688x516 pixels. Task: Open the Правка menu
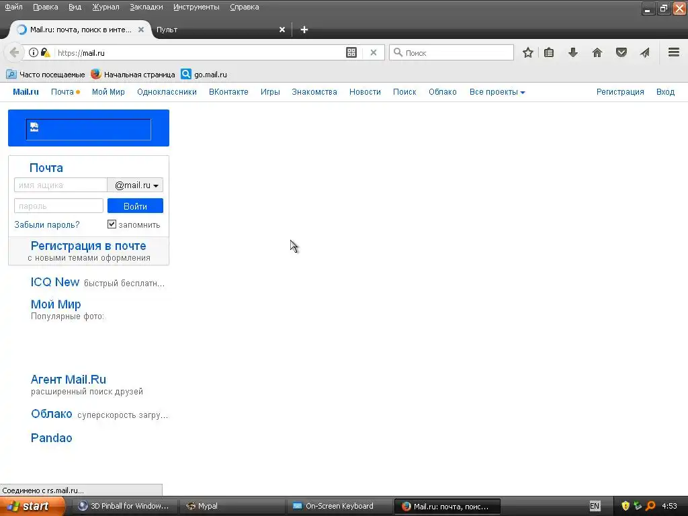pyautogui.click(x=45, y=7)
